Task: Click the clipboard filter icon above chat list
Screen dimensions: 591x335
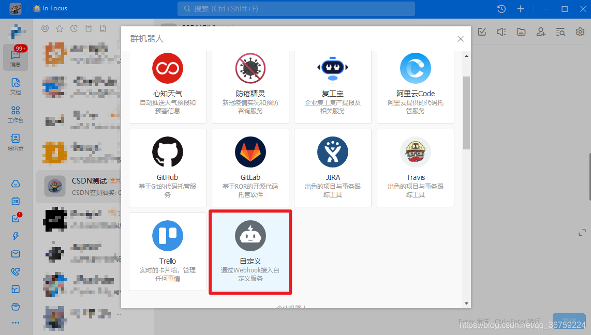Action: (x=88, y=28)
